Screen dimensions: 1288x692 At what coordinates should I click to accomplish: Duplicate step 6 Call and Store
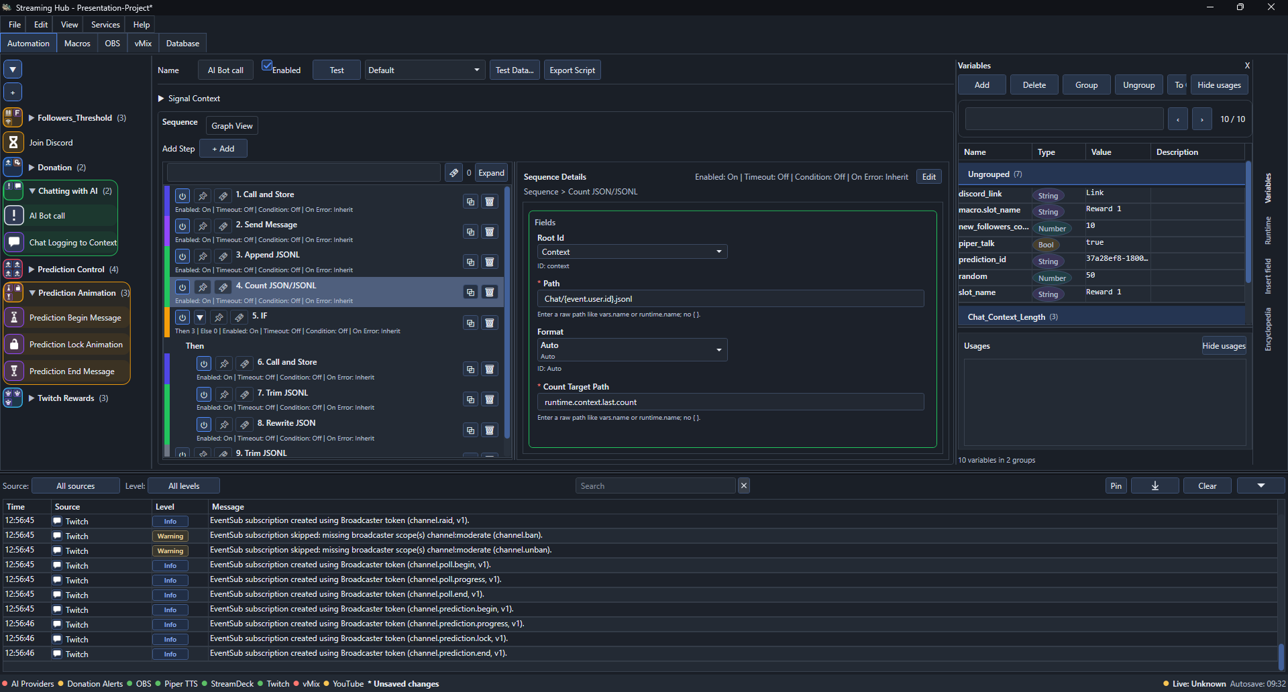pyautogui.click(x=471, y=369)
